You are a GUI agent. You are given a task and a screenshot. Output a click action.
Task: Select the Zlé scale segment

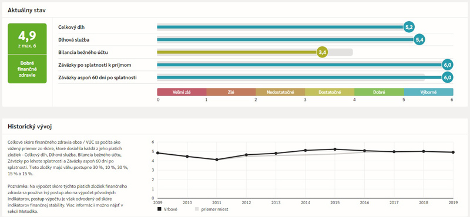point(231,92)
